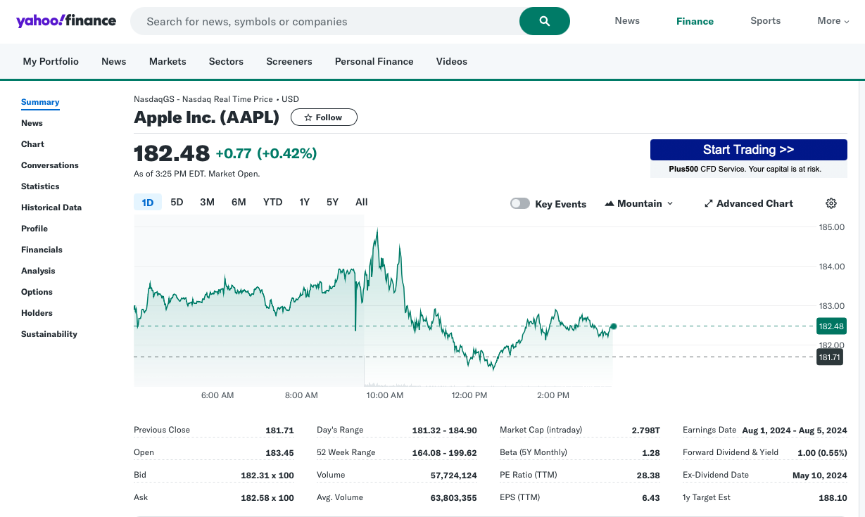Open Chart in the left sidebar
This screenshot has height=517, width=865.
pyautogui.click(x=32, y=144)
